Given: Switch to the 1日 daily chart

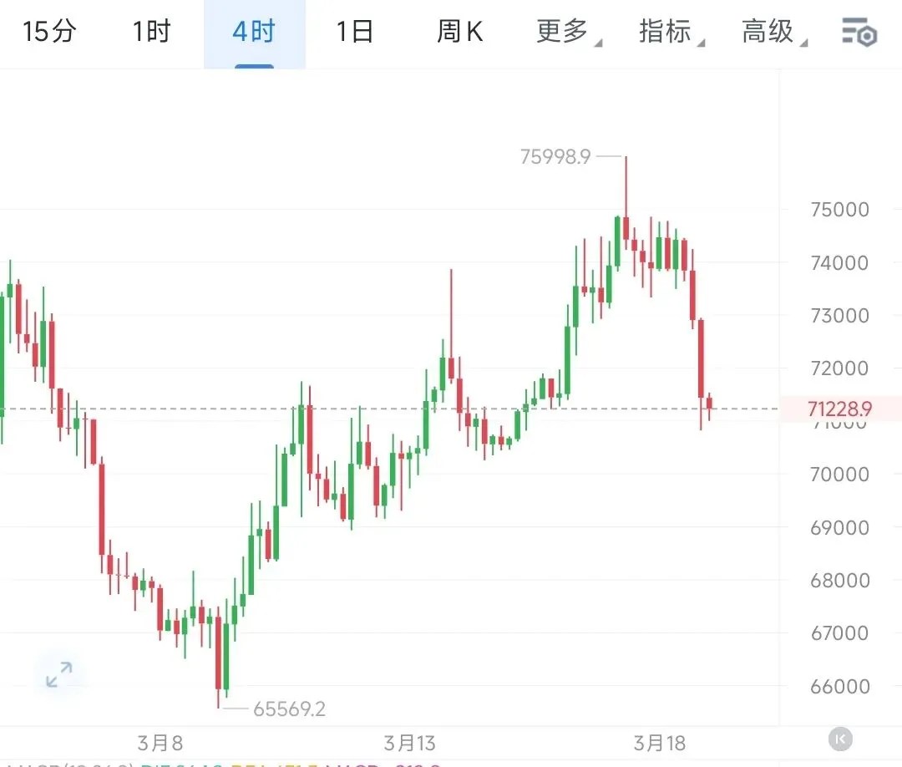Looking at the screenshot, I should point(355,31).
